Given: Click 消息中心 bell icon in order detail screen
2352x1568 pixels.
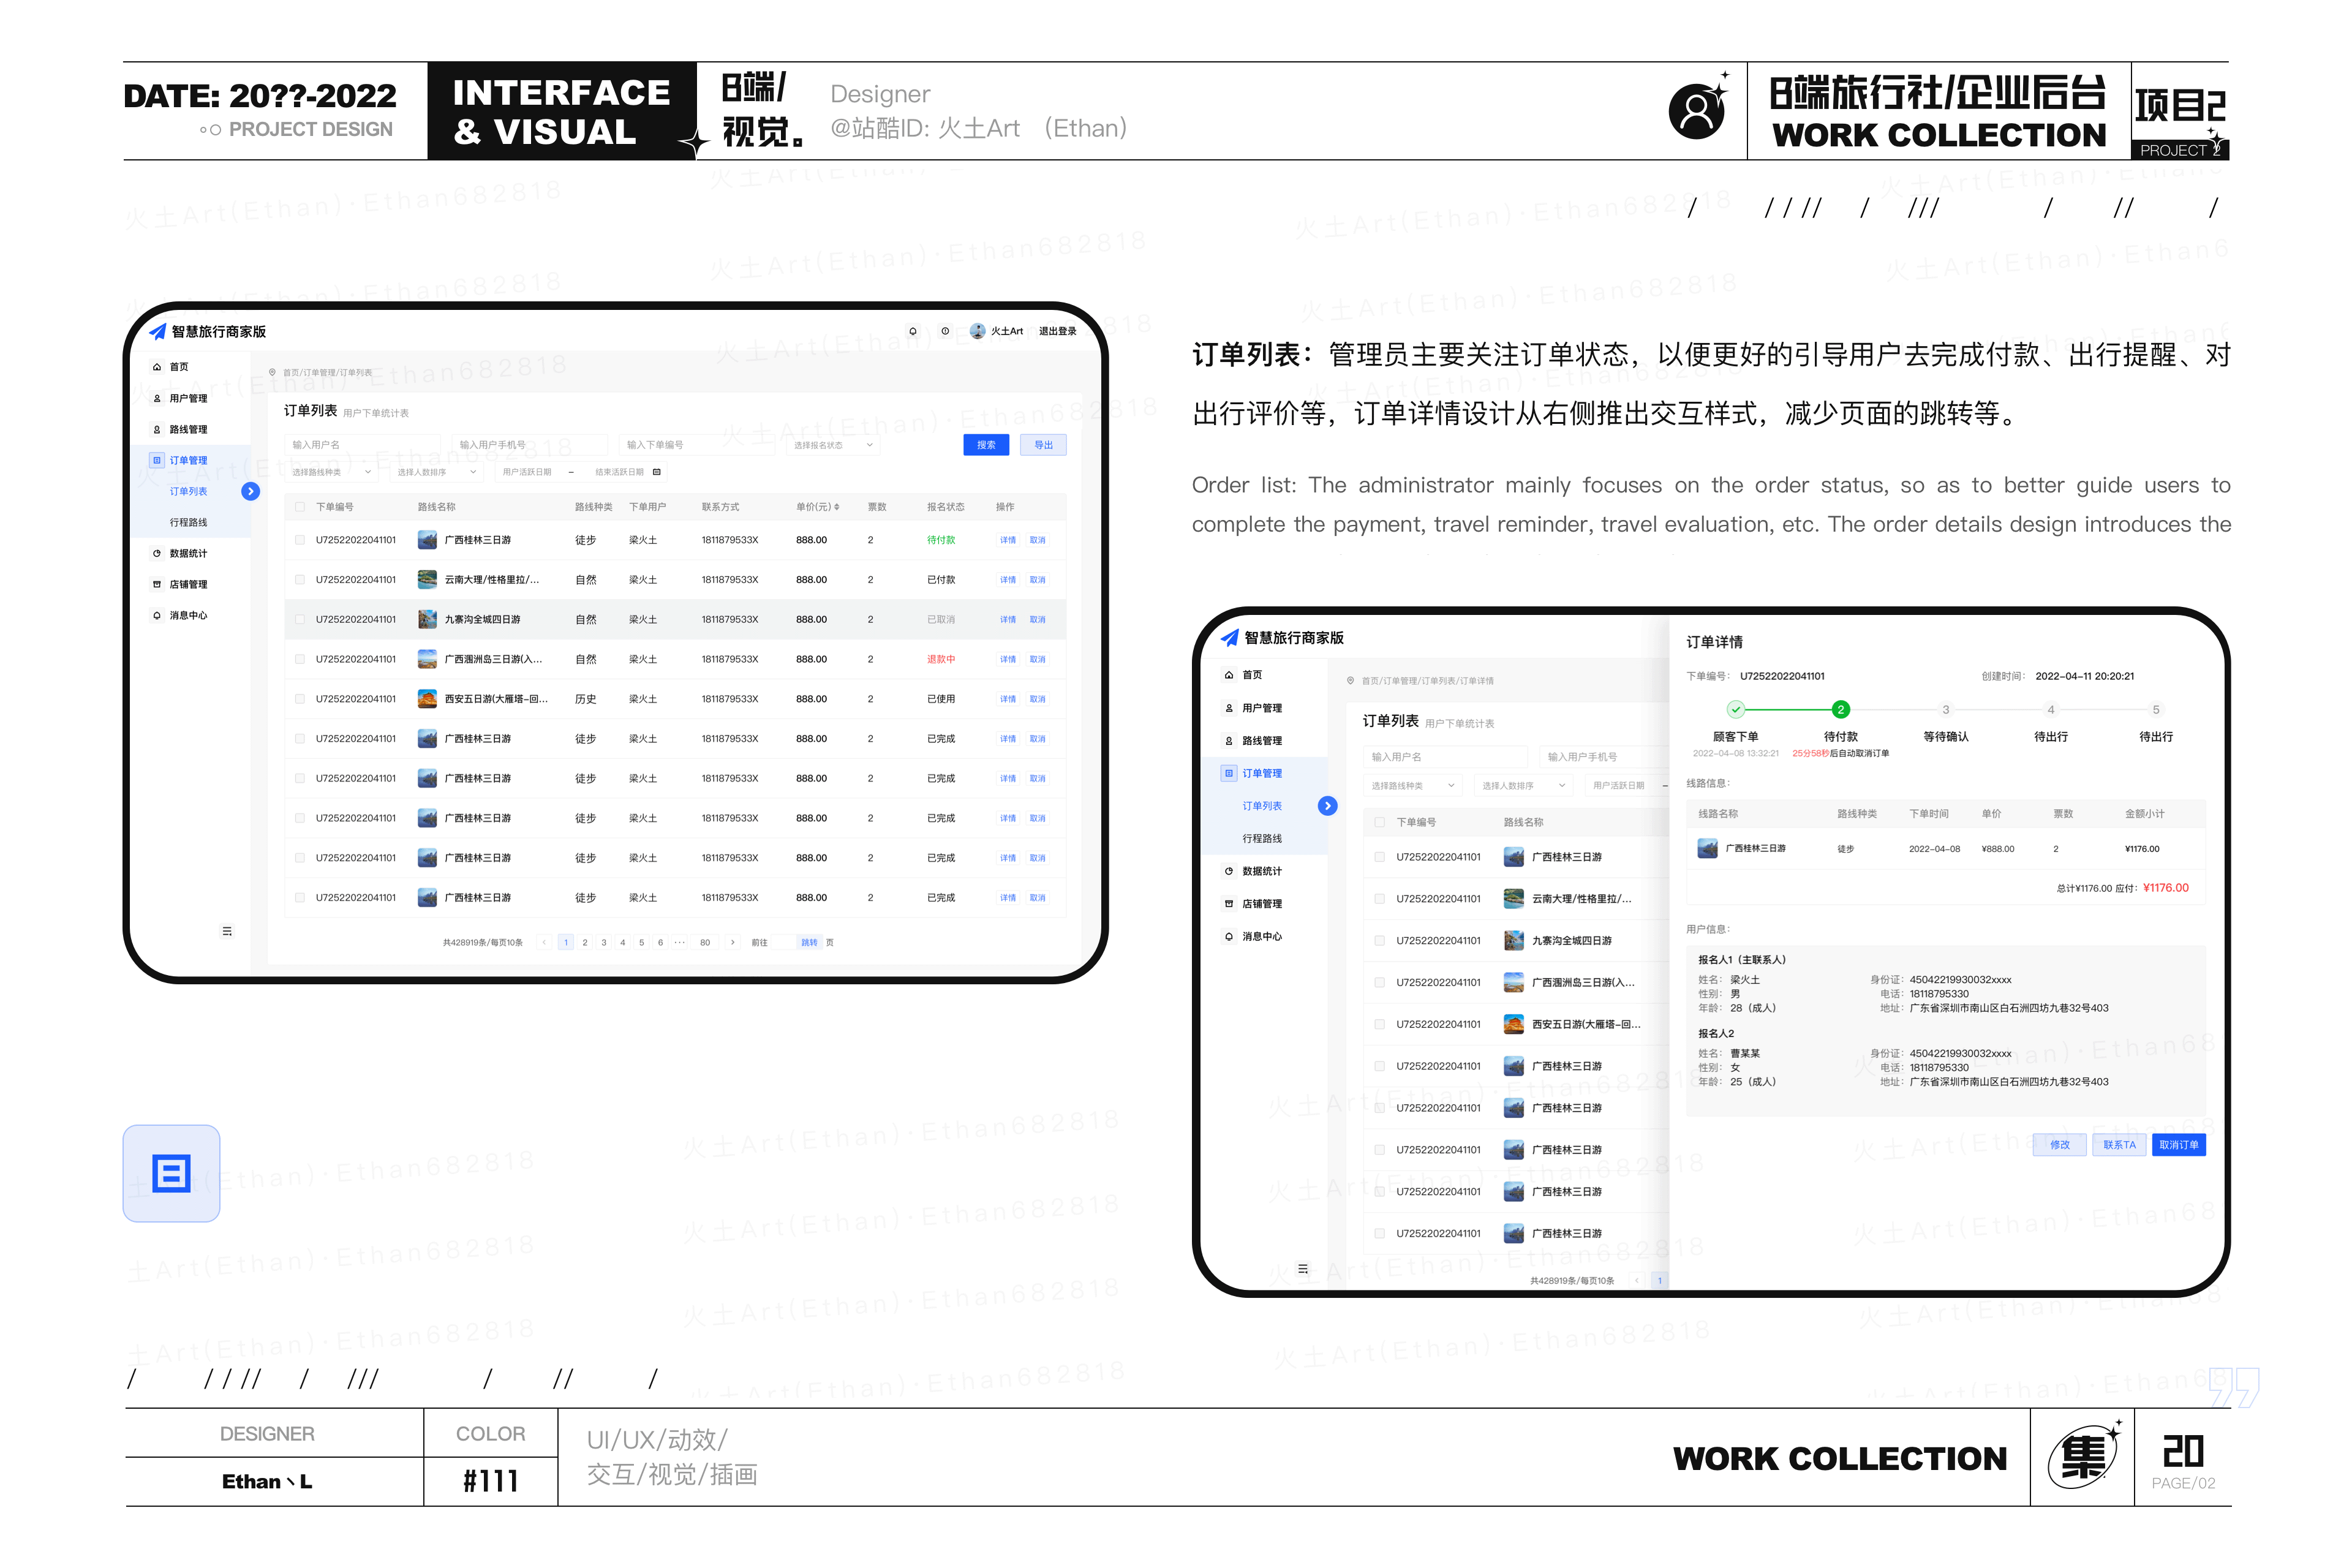Looking at the screenshot, I should coord(1229,936).
